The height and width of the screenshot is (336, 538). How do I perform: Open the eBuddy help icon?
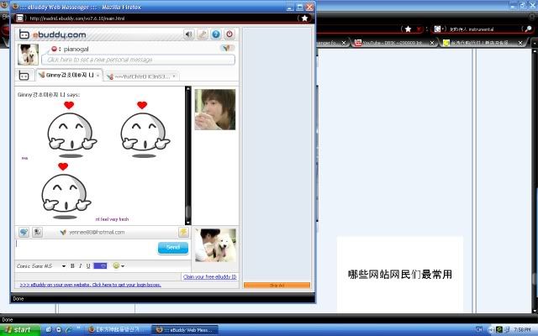(216, 34)
